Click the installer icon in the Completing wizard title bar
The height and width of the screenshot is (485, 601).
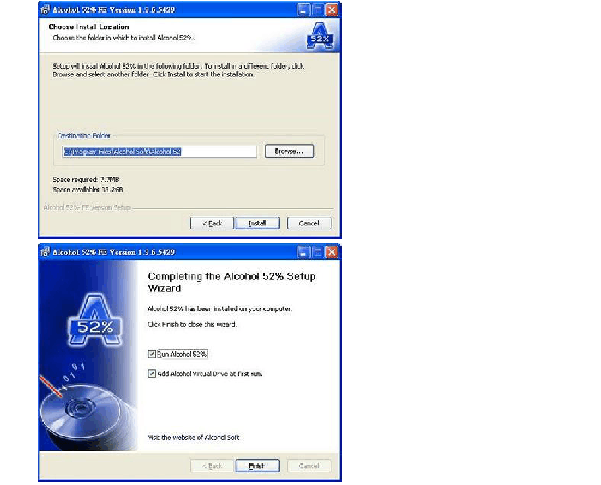click(x=45, y=252)
